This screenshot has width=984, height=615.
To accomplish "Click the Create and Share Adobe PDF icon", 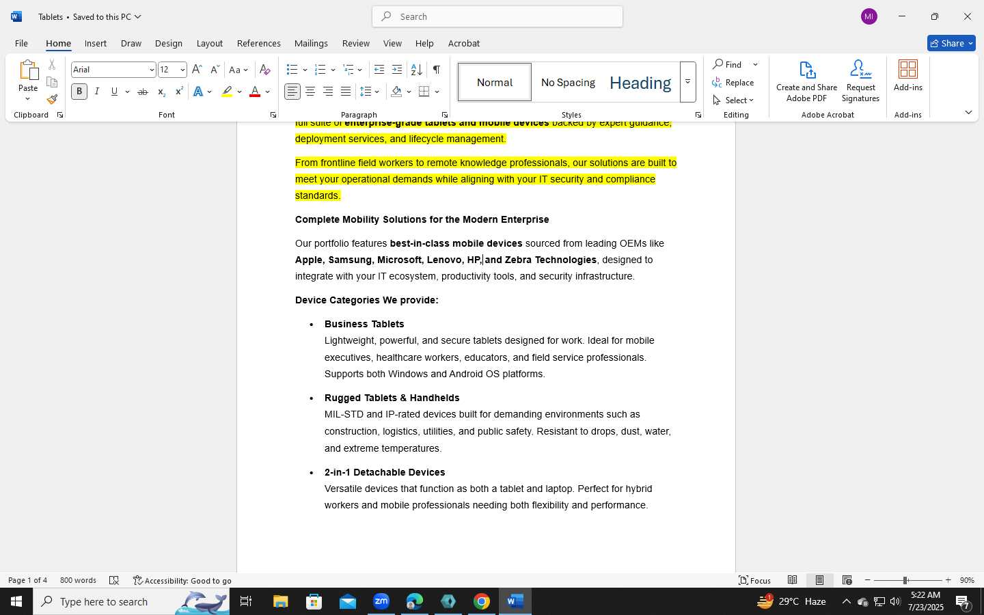I will [x=806, y=81].
